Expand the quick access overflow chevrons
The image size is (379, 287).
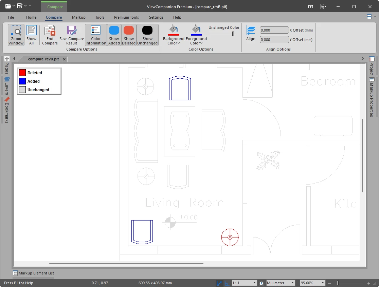[30, 5]
